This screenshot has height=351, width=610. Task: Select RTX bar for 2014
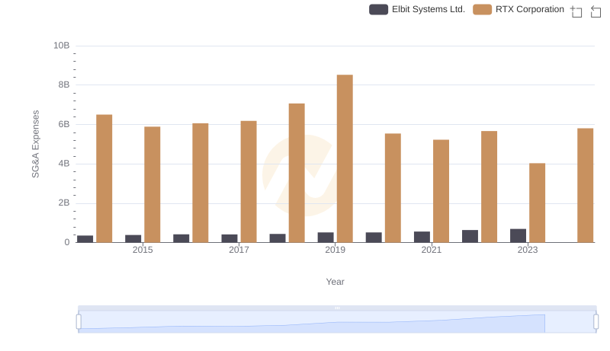coord(104,179)
